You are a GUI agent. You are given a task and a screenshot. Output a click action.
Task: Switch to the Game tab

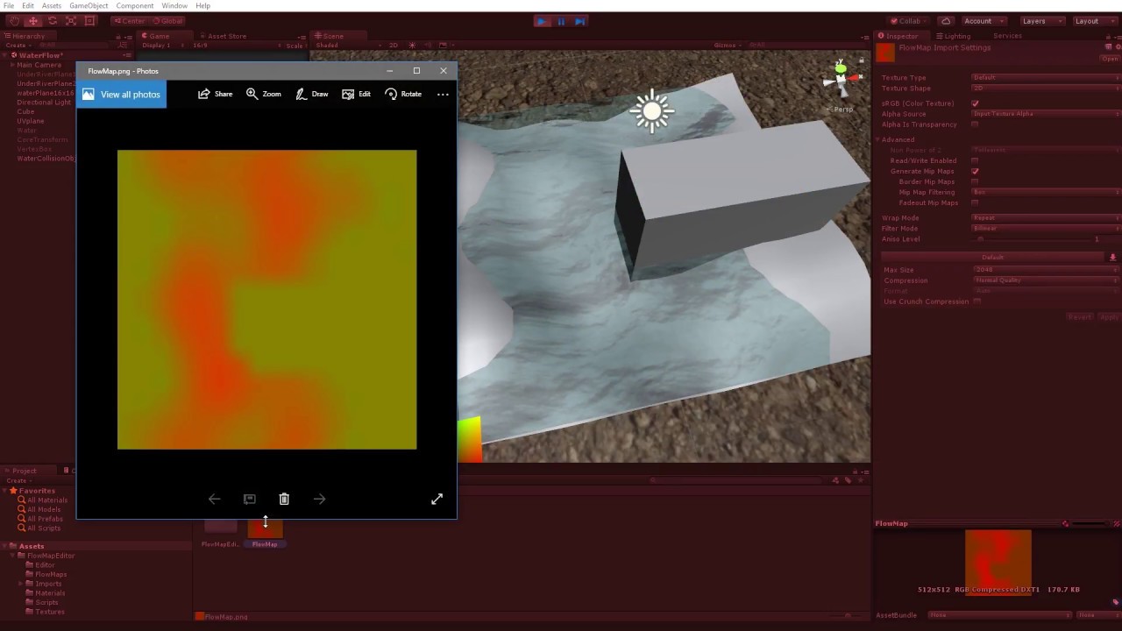click(157, 36)
